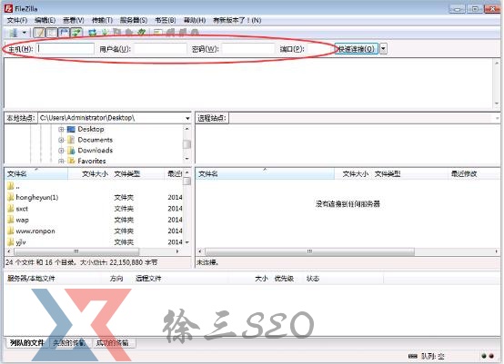This screenshot has width=504, height=364.
Task: Select the parent '..' folder entry
Action: [14, 186]
